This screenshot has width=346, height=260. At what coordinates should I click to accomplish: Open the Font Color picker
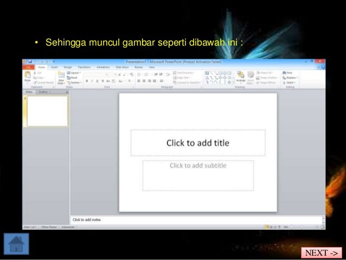tap(130, 81)
